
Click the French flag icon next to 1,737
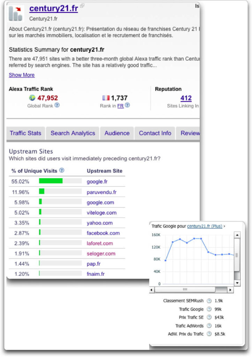click(106, 98)
